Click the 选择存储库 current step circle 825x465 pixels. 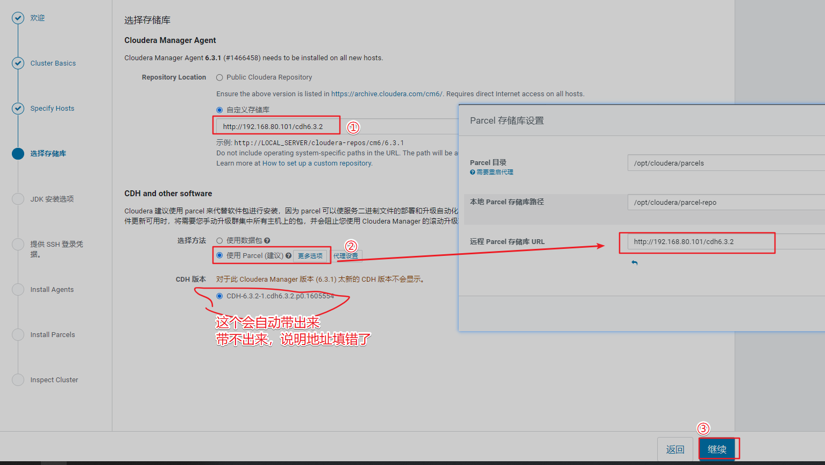tap(18, 154)
